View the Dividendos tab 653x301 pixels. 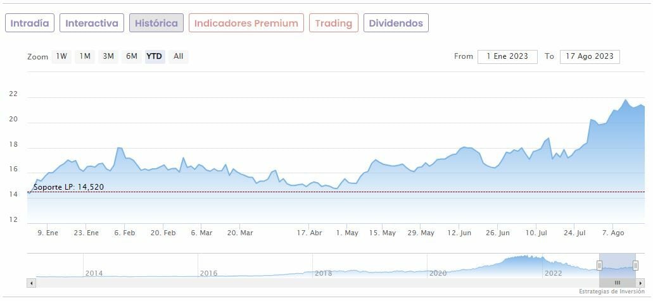point(396,23)
